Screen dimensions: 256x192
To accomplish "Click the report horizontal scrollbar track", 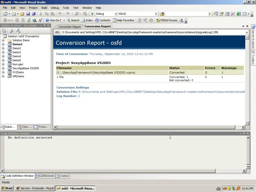I will coord(238,127).
